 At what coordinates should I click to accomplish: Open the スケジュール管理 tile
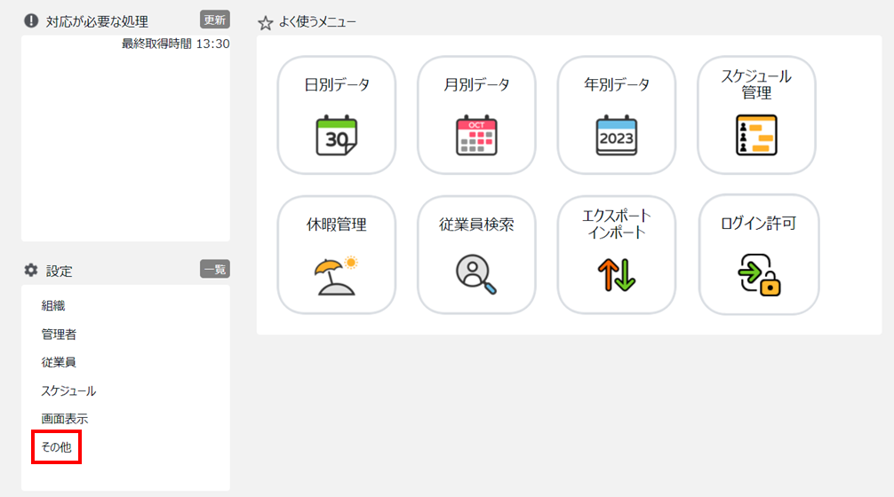click(756, 115)
